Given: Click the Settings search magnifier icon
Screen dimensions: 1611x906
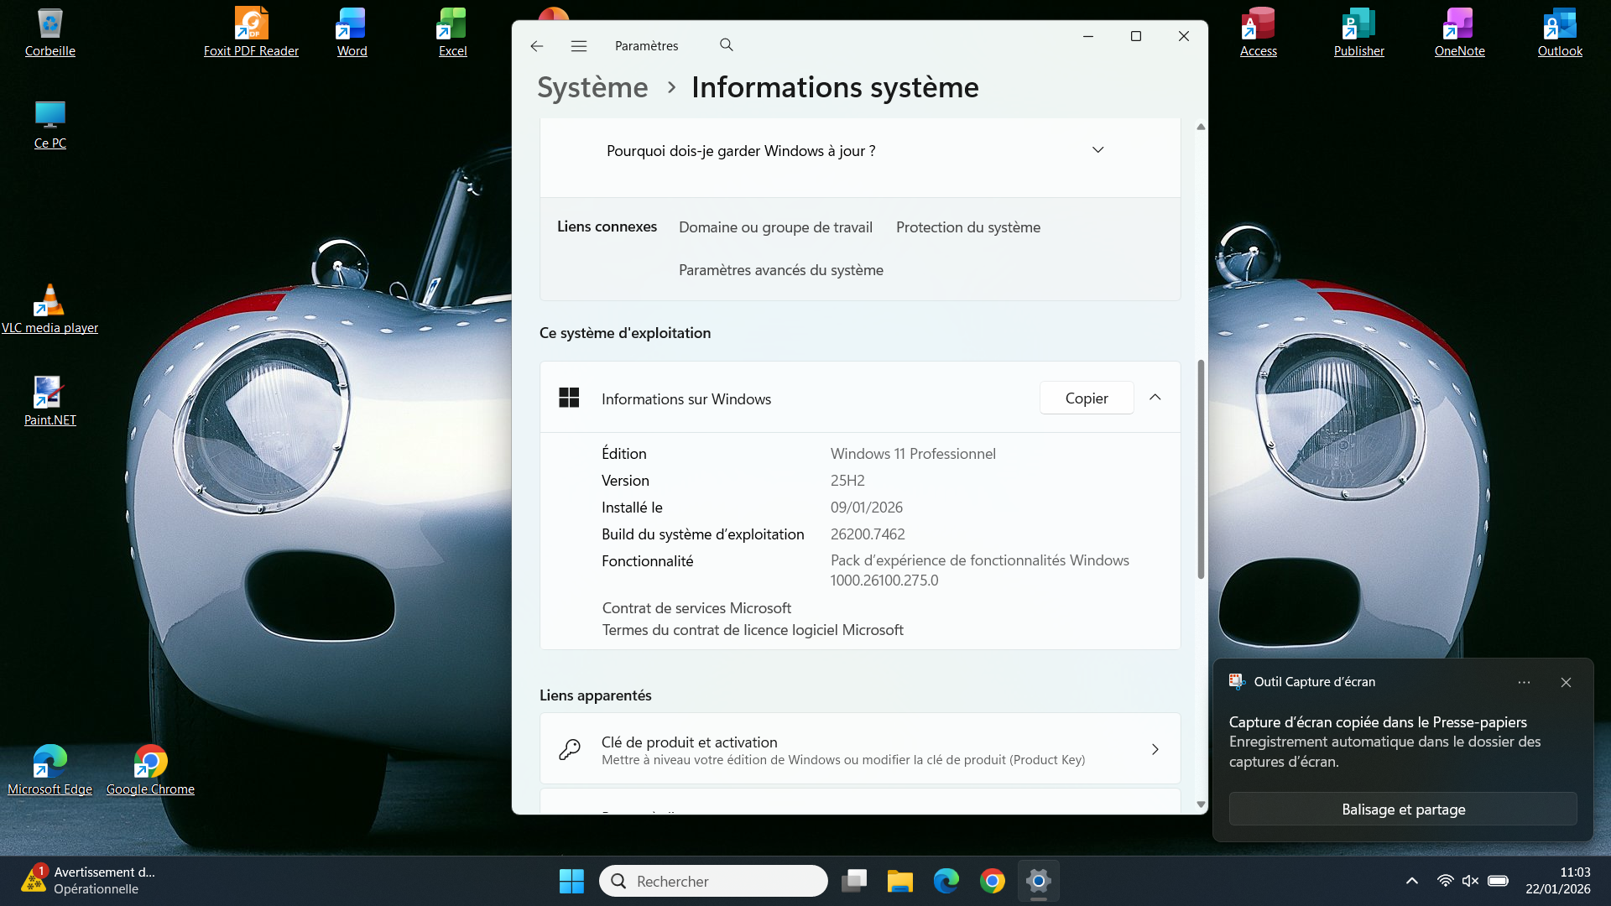Looking at the screenshot, I should pyautogui.click(x=727, y=45).
